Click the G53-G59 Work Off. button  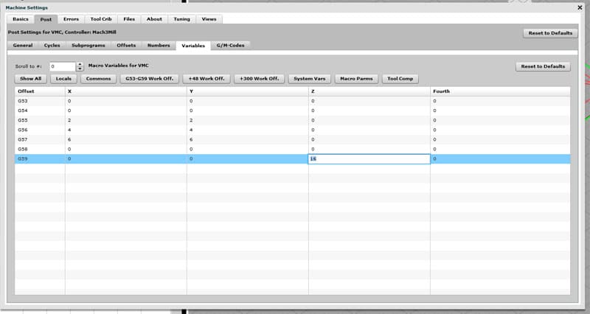coord(150,78)
